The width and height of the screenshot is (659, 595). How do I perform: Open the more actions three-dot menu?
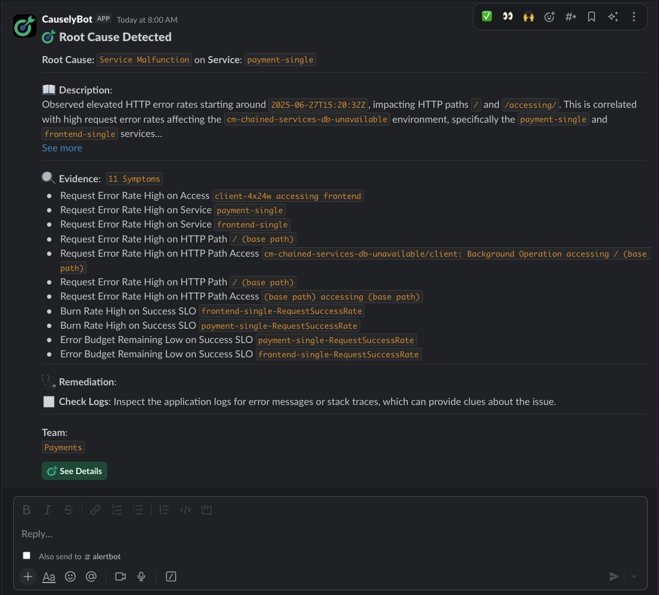[x=633, y=17]
